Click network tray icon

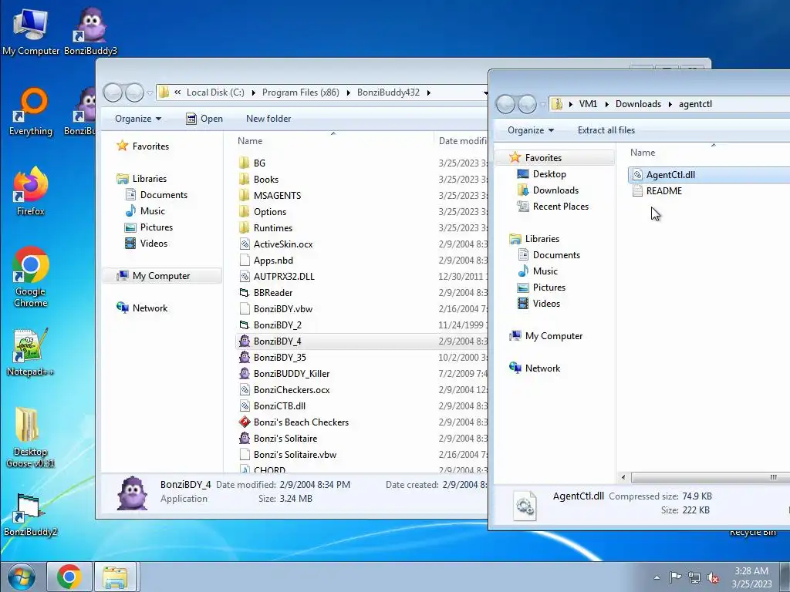click(x=694, y=577)
